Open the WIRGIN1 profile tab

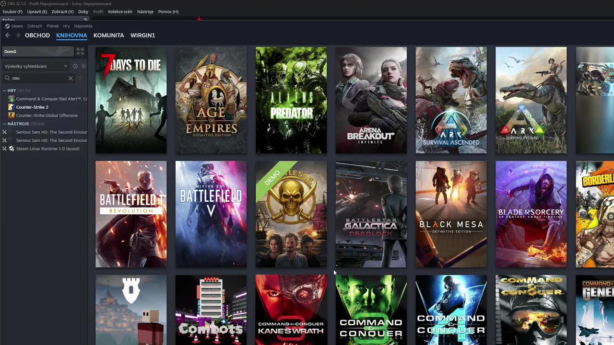[x=143, y=35]
